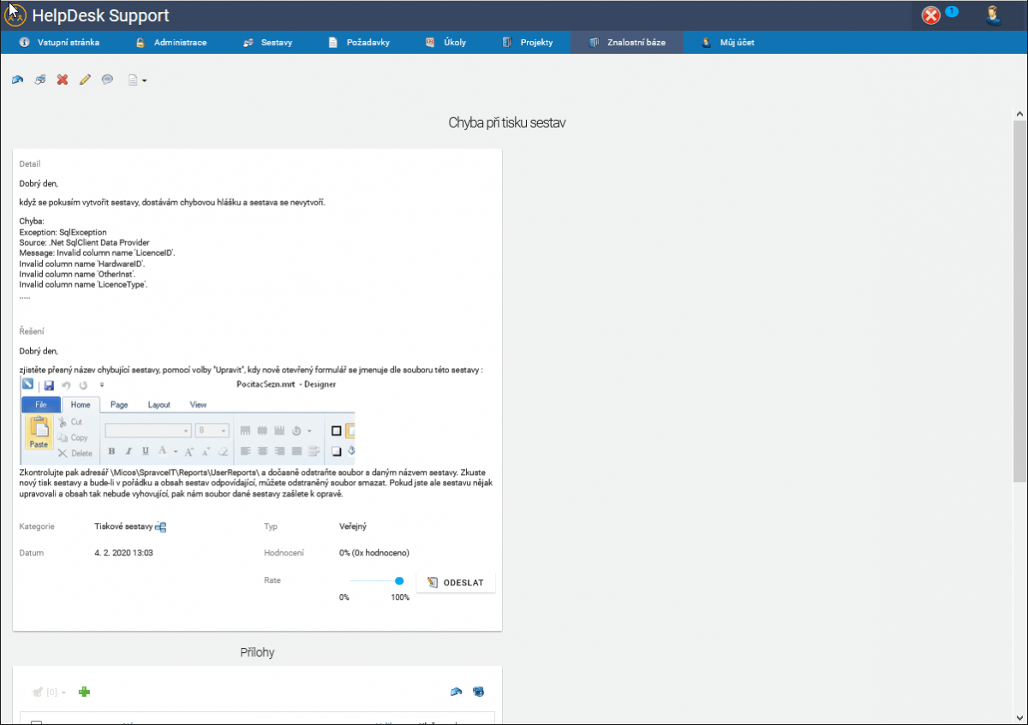
Task: Add a comment via speech bubble icon
Action: 107,80
